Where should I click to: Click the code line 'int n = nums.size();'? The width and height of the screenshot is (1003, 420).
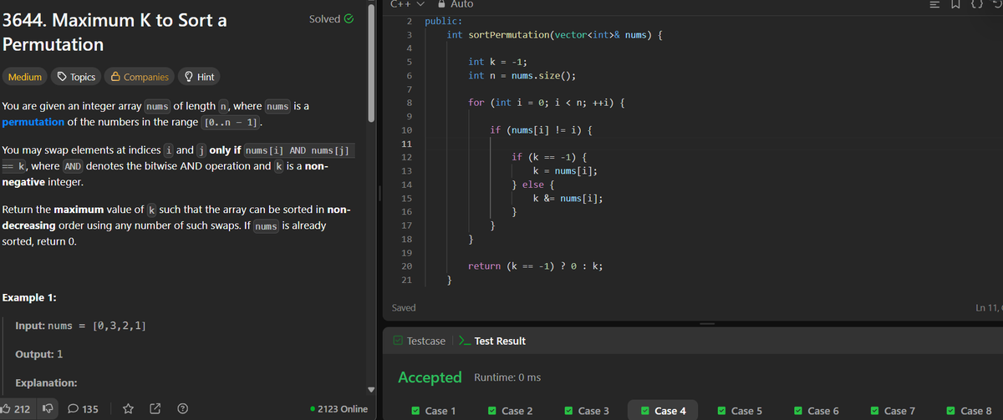[522, 76]
